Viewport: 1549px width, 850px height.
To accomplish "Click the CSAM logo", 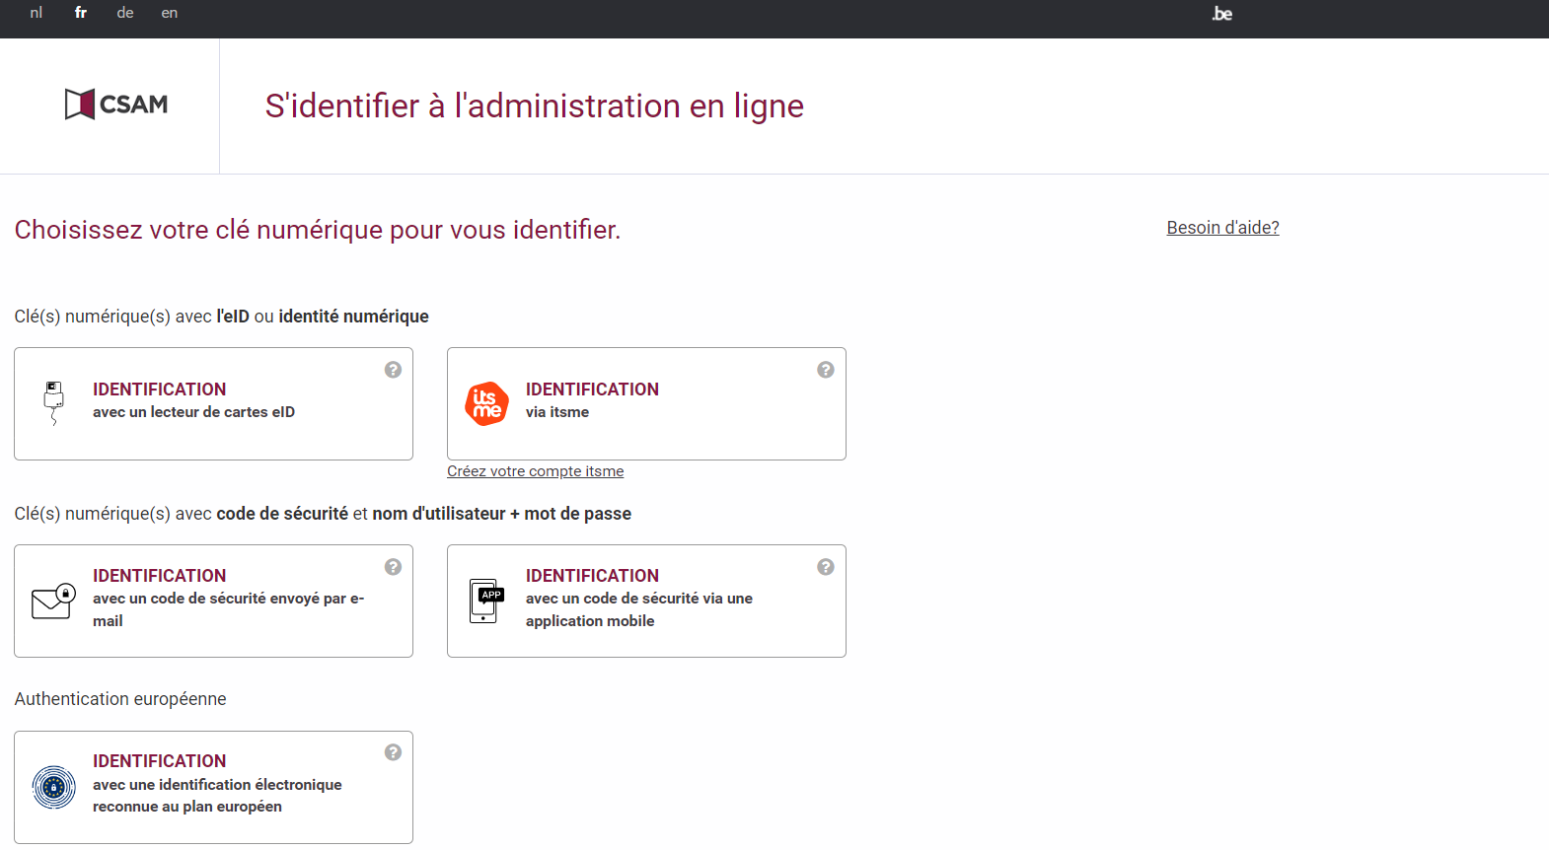I will pos(116,105).
